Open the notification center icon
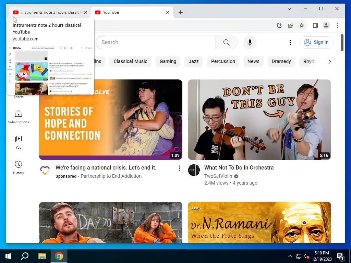This screenshot has width=351, height=263. tap(340, 256)
